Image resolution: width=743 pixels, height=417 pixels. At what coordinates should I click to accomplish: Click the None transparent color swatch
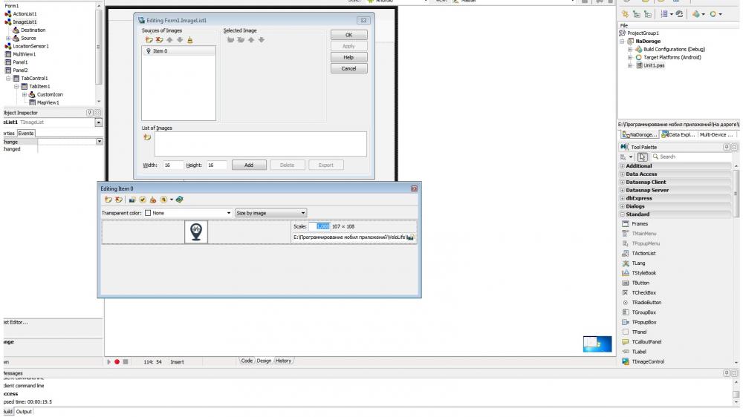[x=148, y=213]
